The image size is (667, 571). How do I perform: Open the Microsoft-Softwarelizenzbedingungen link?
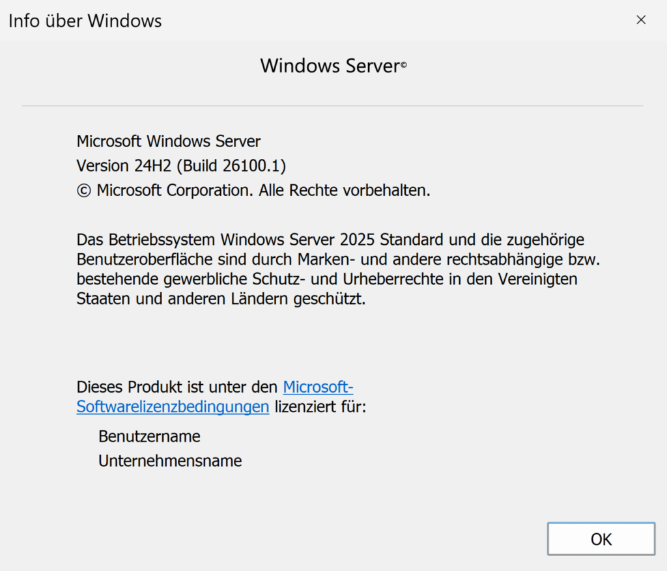pos(215,397)
